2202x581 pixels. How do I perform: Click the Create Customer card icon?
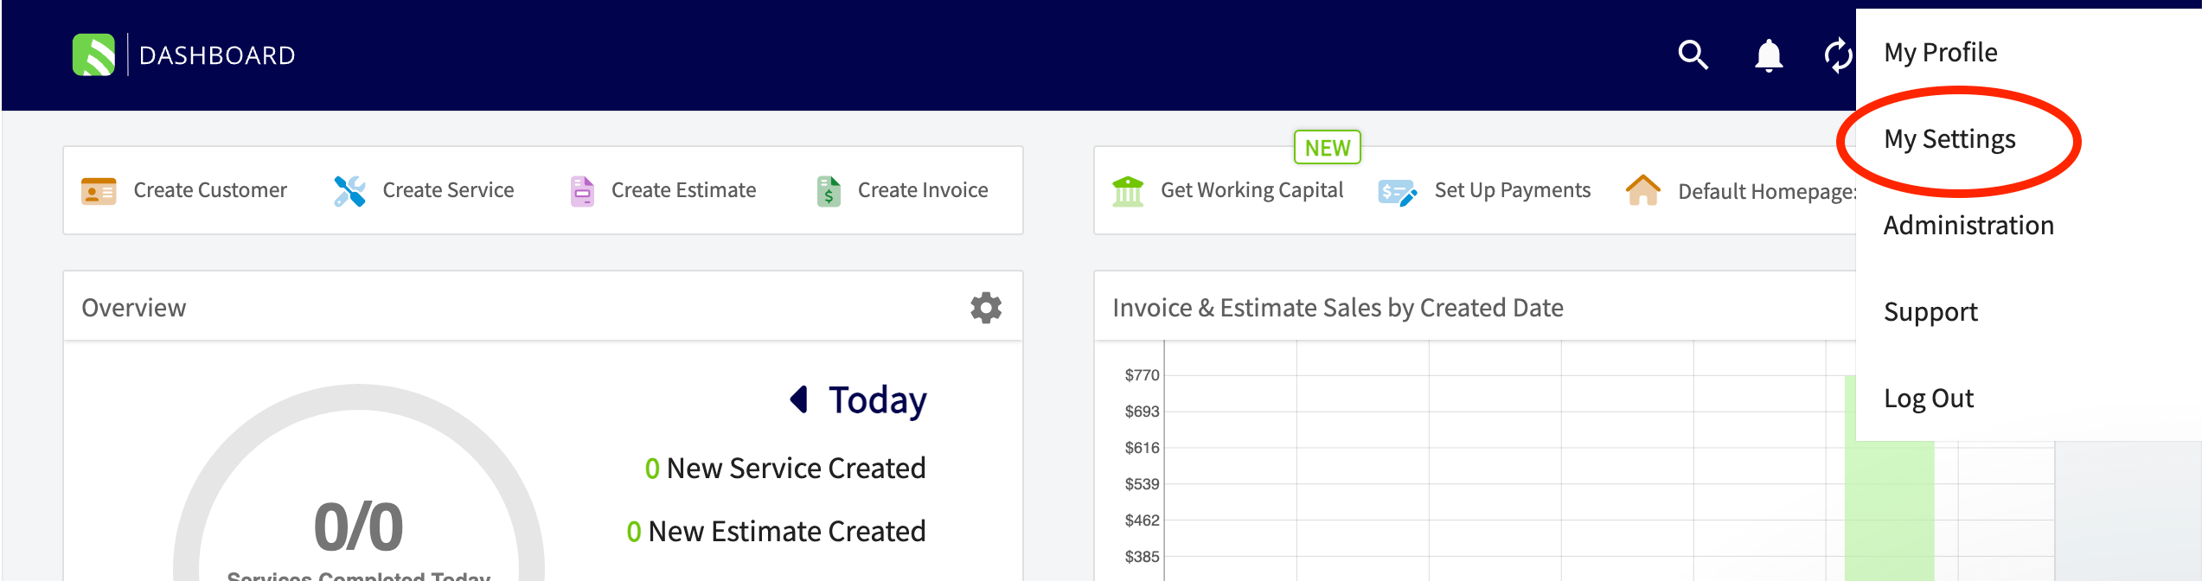[99, 191]
